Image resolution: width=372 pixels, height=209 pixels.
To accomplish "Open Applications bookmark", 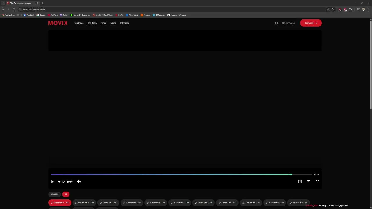I will (x=8, y=15).
